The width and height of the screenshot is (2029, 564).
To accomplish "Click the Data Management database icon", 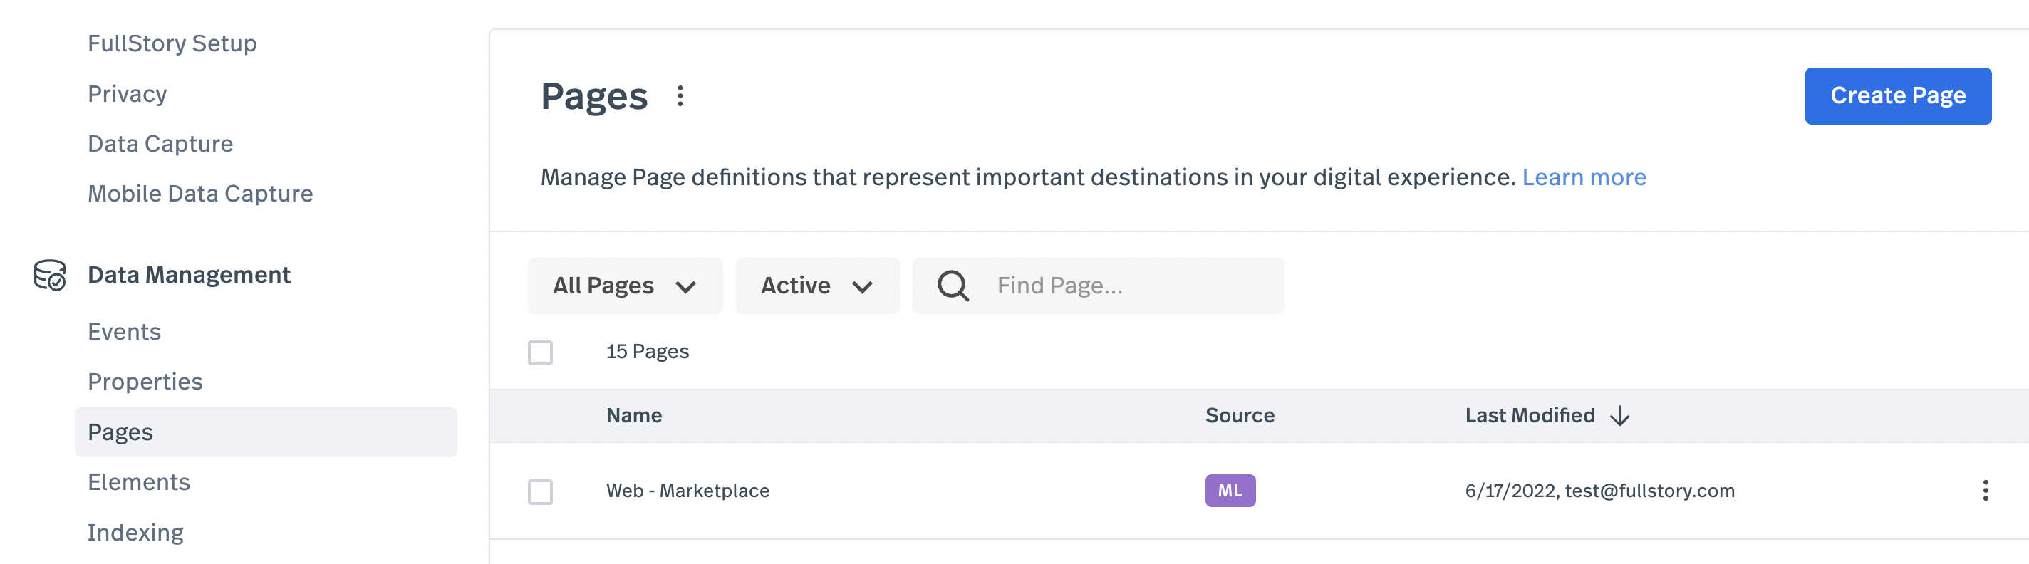I will 50,275.
